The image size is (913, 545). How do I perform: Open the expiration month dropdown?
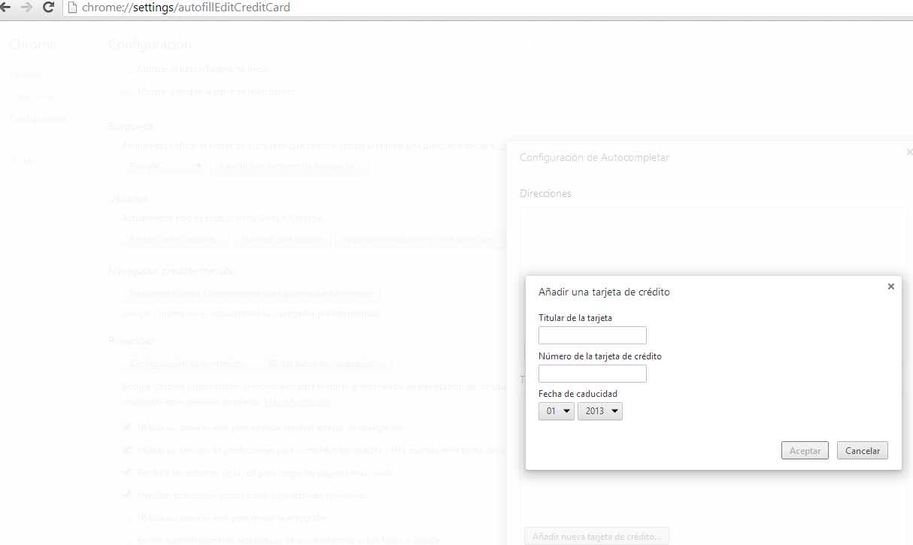(x=556, y=411)
